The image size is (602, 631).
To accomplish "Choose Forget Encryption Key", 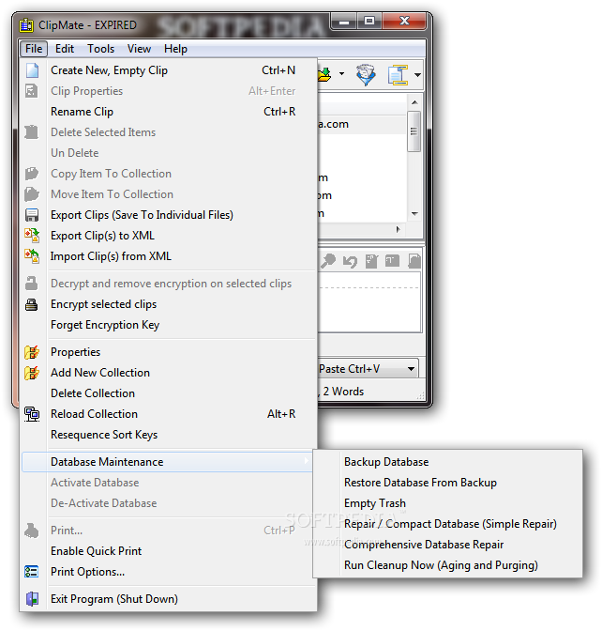I will coord(169,325).
